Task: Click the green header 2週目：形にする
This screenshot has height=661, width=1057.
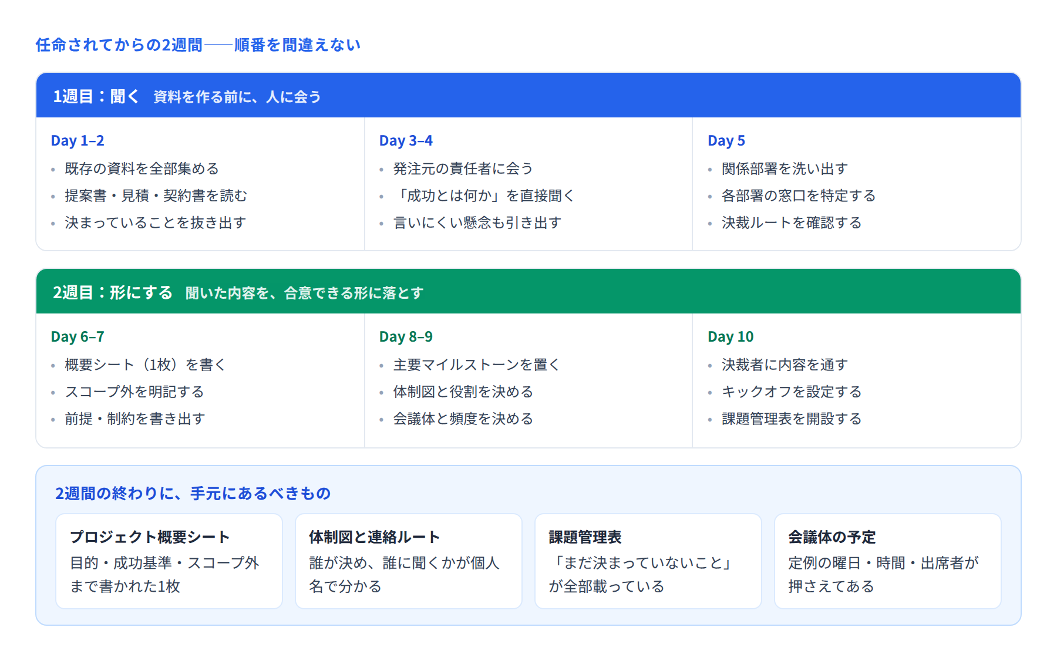Action: [x=528, y=292]
